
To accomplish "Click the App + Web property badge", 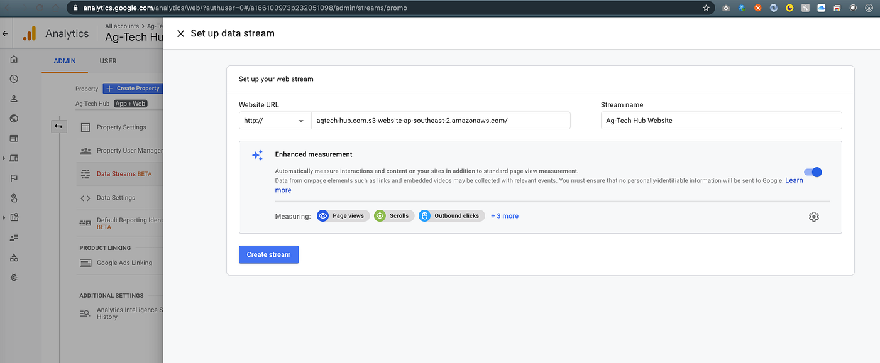I will coord(130,104).
